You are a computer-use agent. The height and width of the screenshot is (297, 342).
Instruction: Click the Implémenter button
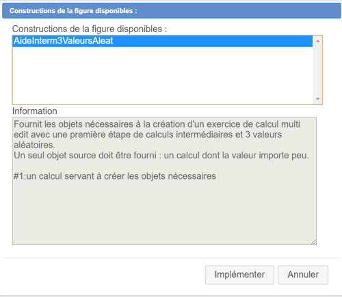point(239,274)
